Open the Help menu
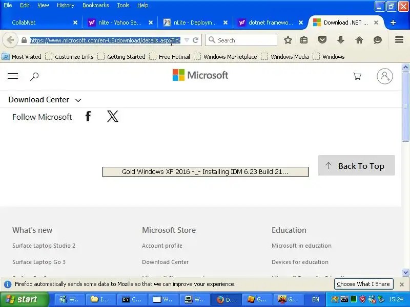The width and height of the screenshot is (410, 307). pos(143,5)
